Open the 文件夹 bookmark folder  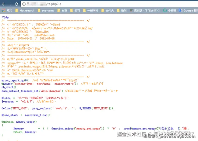click(108, 10)
